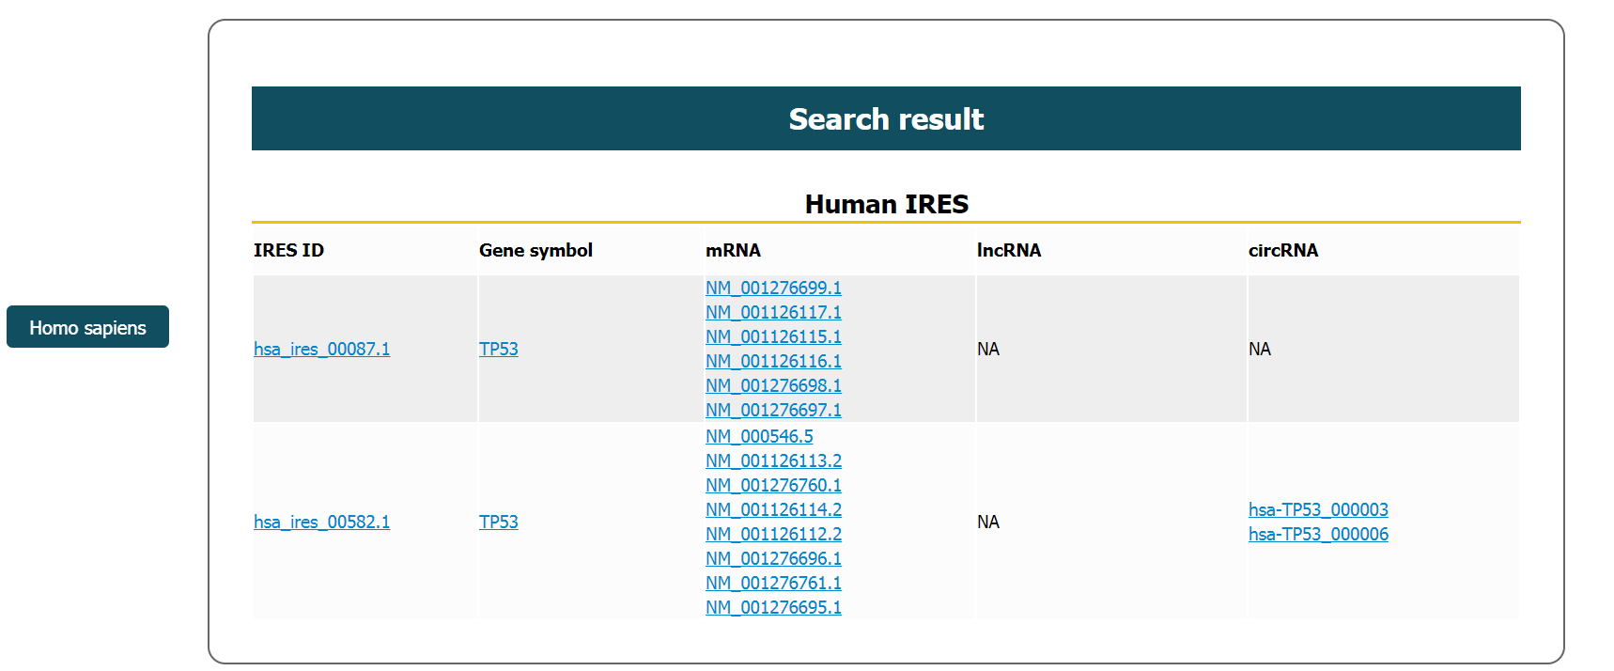Open mRNA record NM_001276761.1

(x=773, y=583)
